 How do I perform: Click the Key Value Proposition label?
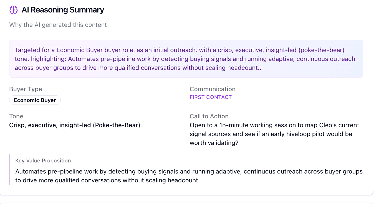[43, 161]
